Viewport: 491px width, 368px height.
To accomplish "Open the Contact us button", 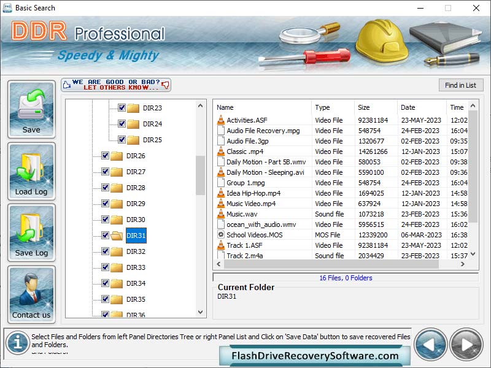I will pos(31,294).
